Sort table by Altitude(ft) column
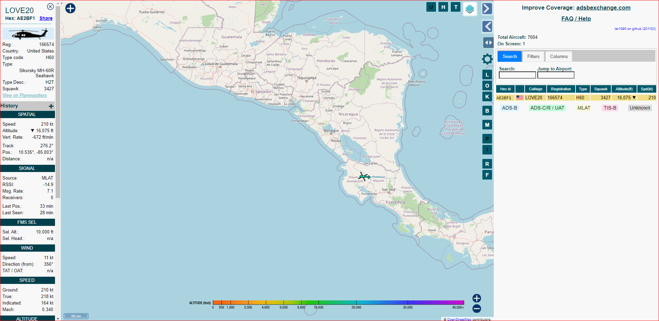This screenshot has width=659, height=321. coord(624,89)
